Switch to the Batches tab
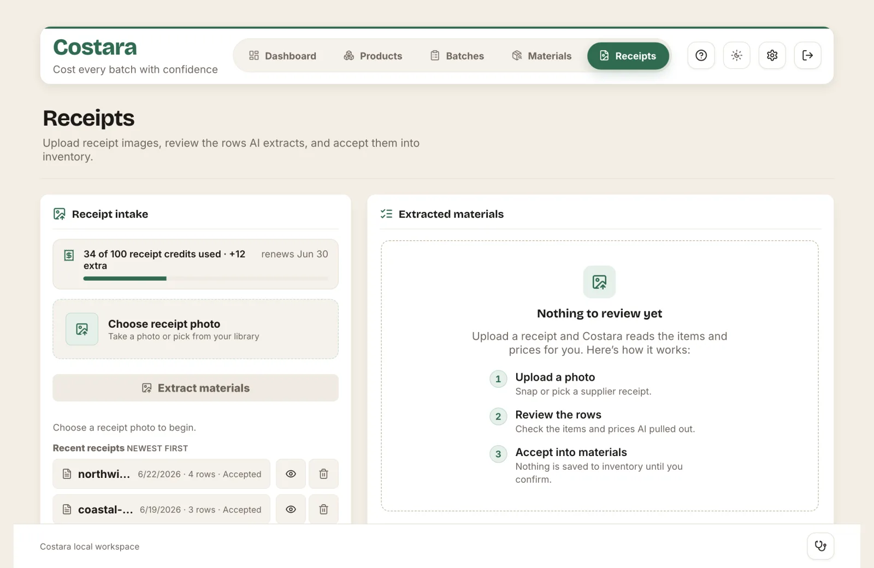 coord(457,56)
